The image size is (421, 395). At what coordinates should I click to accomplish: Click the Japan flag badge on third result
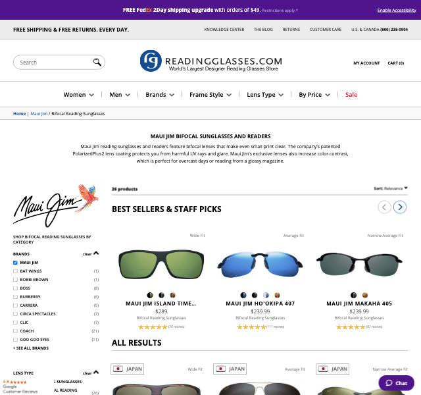coord(332,369)
